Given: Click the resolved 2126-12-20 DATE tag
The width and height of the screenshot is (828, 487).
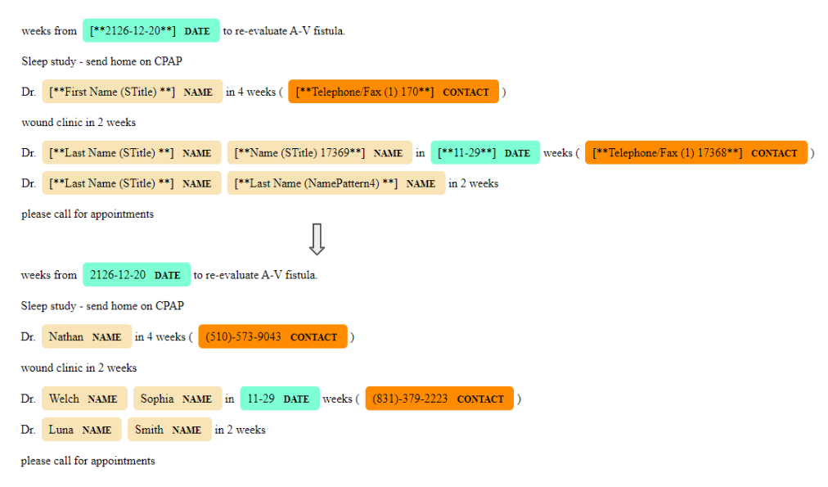Looking at the screenshot, I should coord(136,274).
